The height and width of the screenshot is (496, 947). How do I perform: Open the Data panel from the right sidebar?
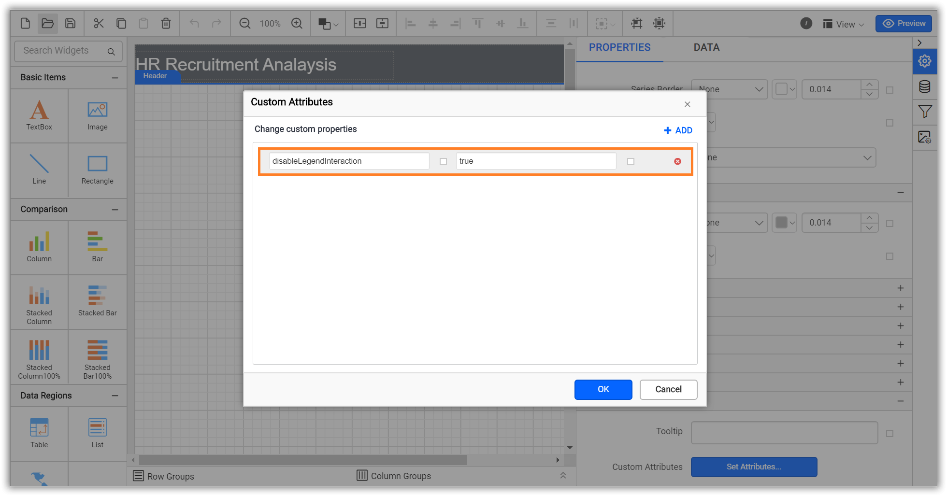925,86
